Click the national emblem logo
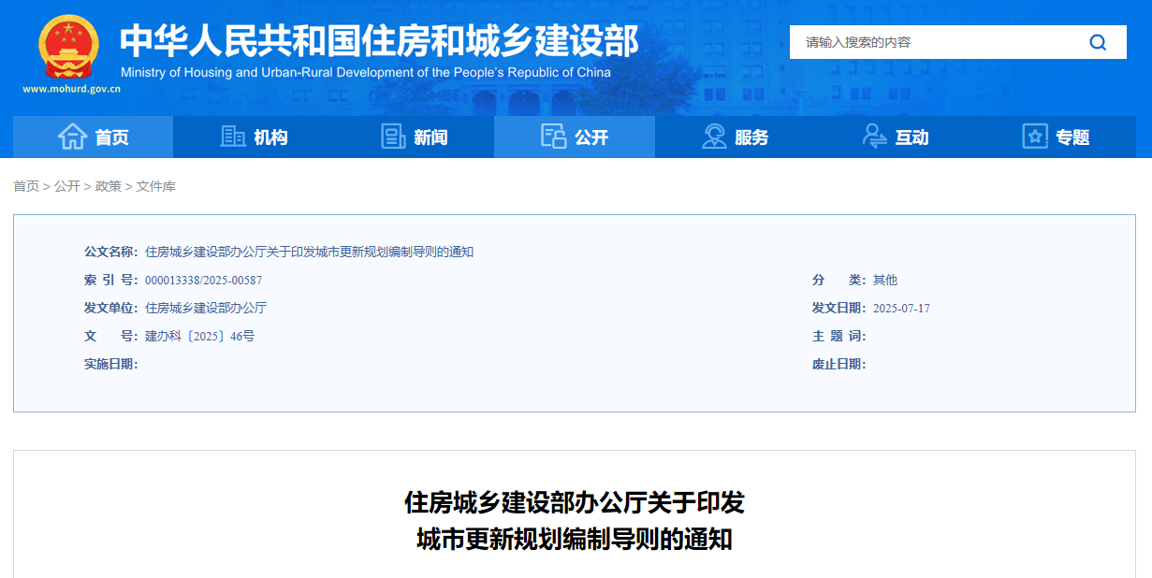 point(67,47)
